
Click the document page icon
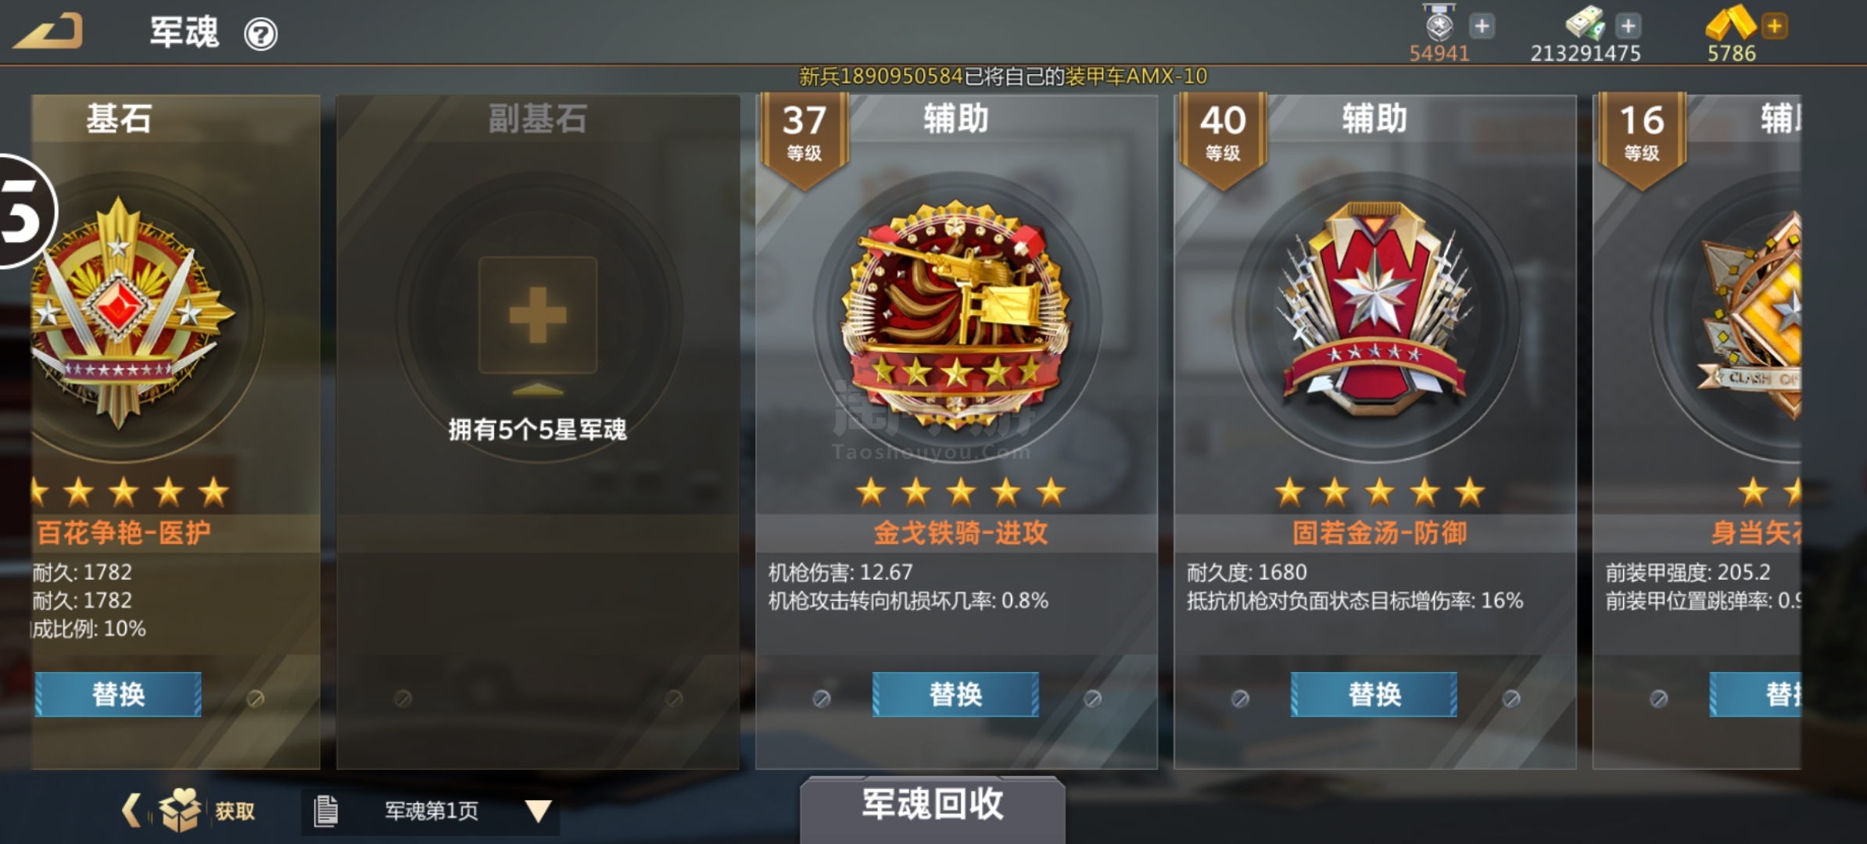(325, 810)
